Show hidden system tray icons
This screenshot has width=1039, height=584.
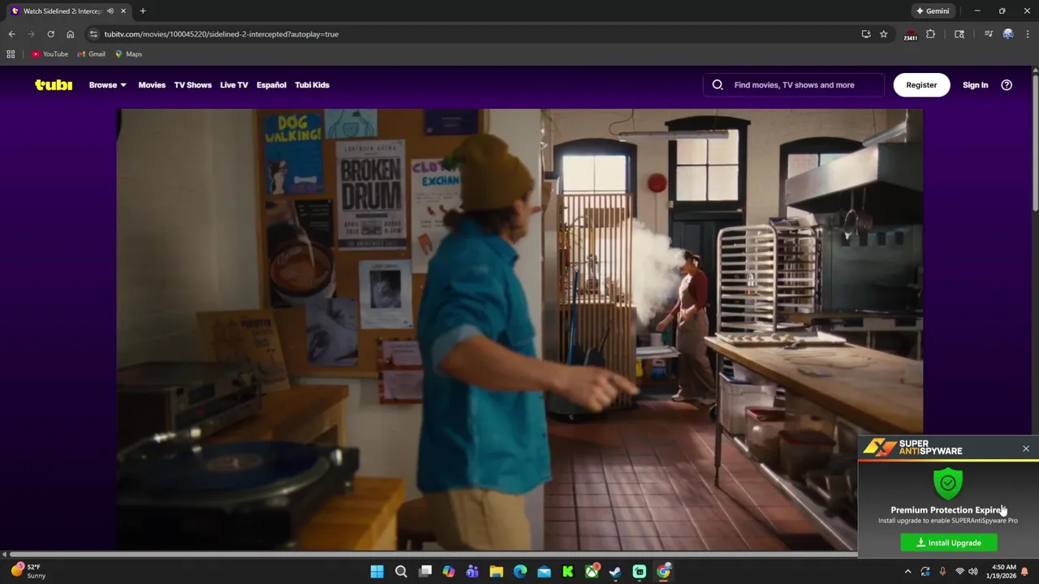[x=908, y=572]
